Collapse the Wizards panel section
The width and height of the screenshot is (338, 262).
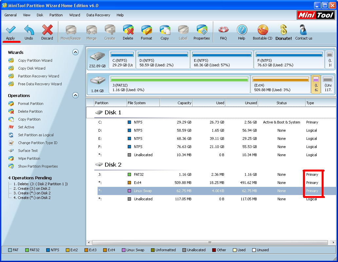(75, 52)
